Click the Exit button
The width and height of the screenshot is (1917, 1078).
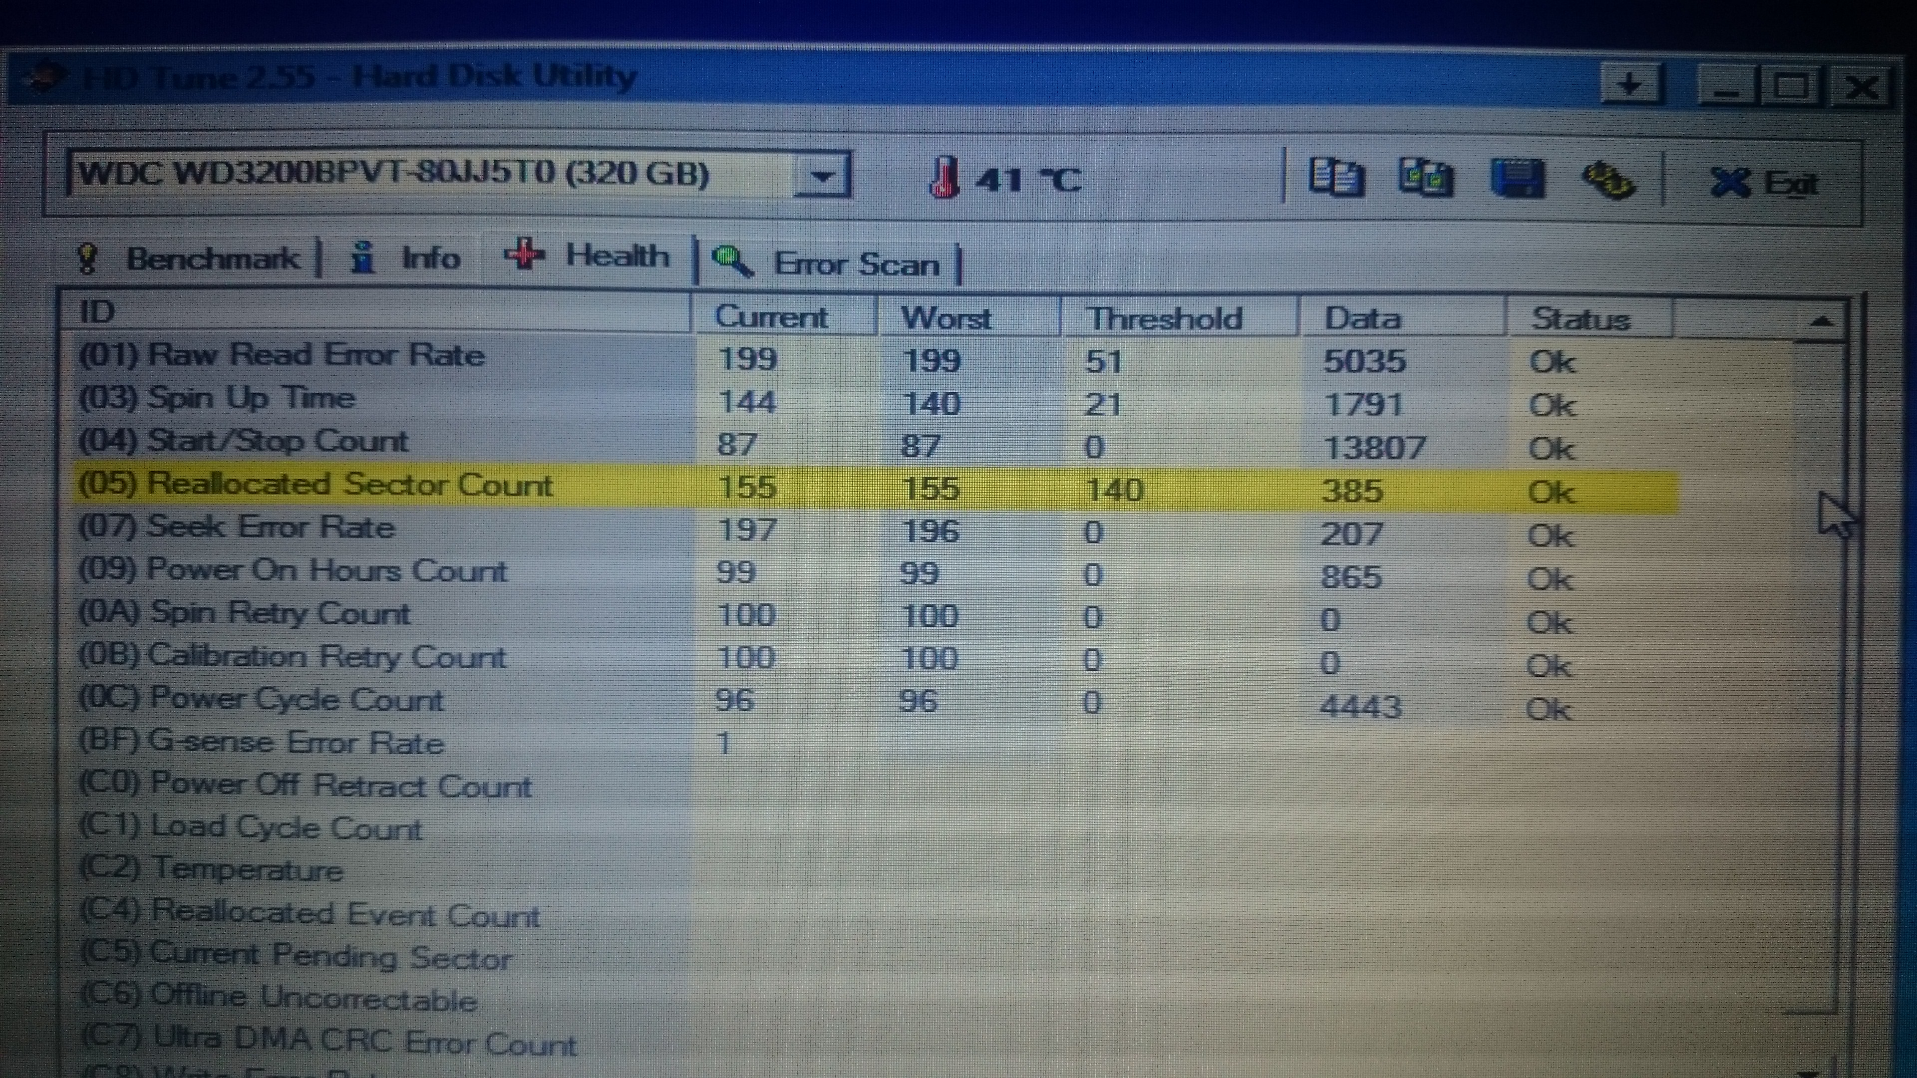coord(1764,182)
